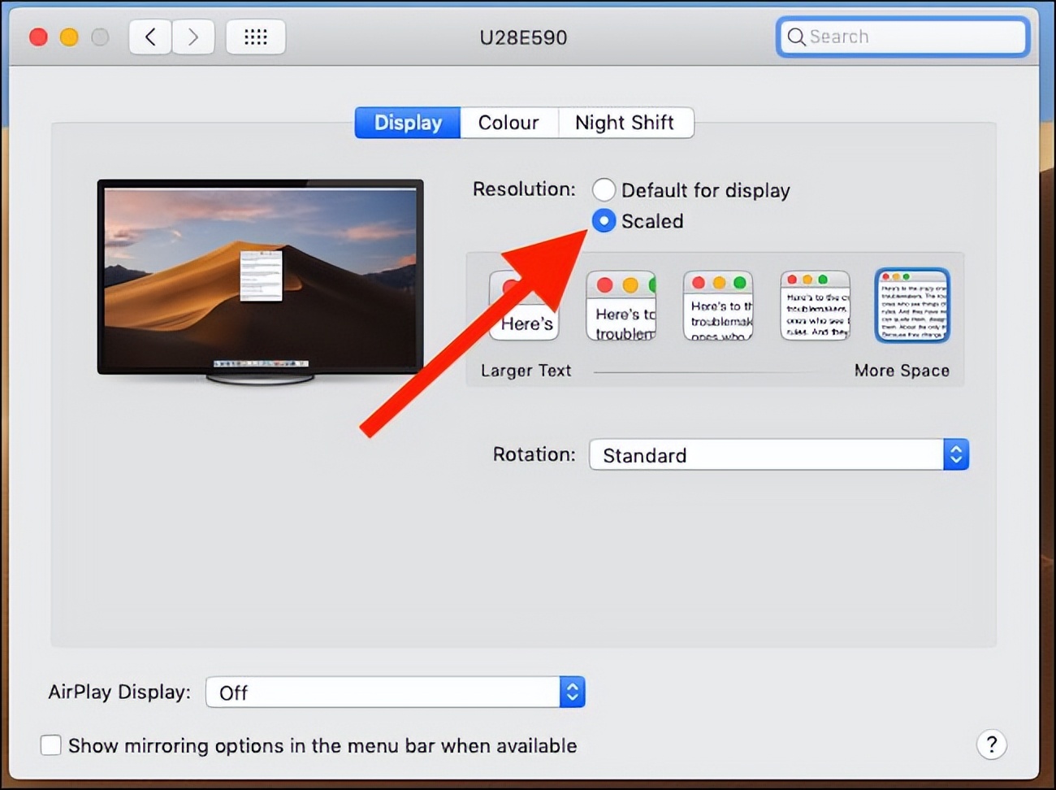Open the Help question mark button
The width and height of the screenshot is (1056, 790).
pyautogui.click(x=992, y=744)
